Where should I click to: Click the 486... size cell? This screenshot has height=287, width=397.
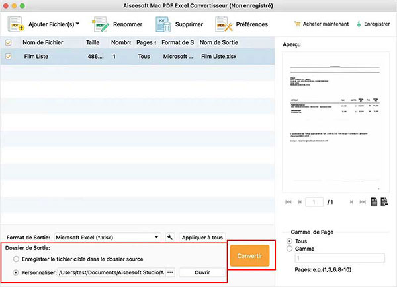[95, 56]
